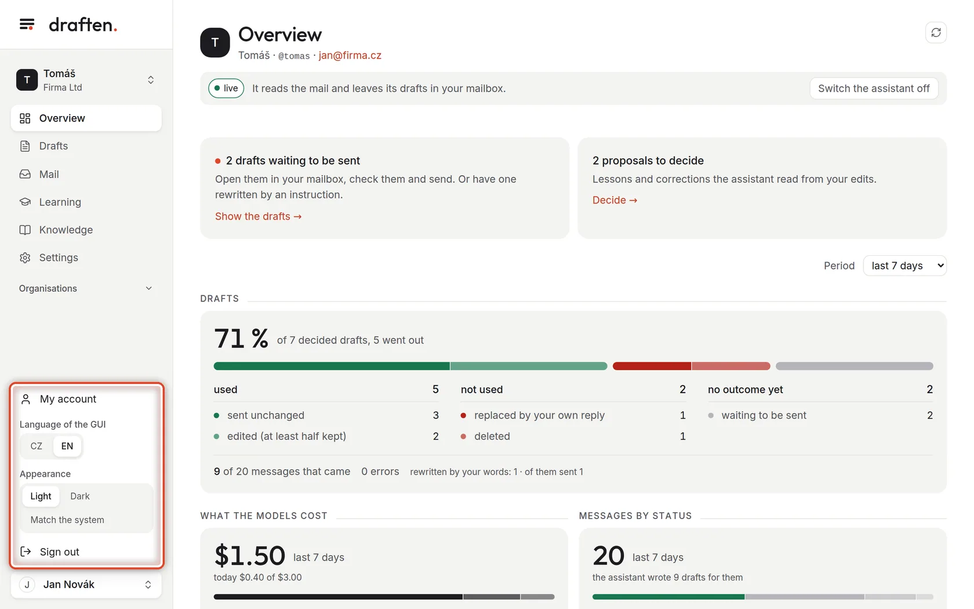974x609 pixels.
Task: Click the refresh icon button
Action: click(x=936, y=32)
